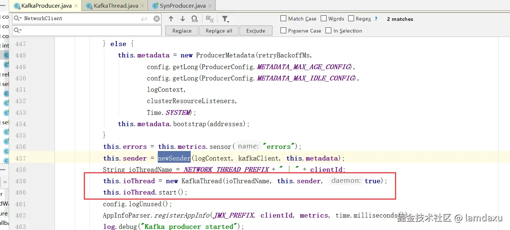Click the 'name:' parameter hint
The height and width of the screenshot is (230, 510).
tap(248, 147)
